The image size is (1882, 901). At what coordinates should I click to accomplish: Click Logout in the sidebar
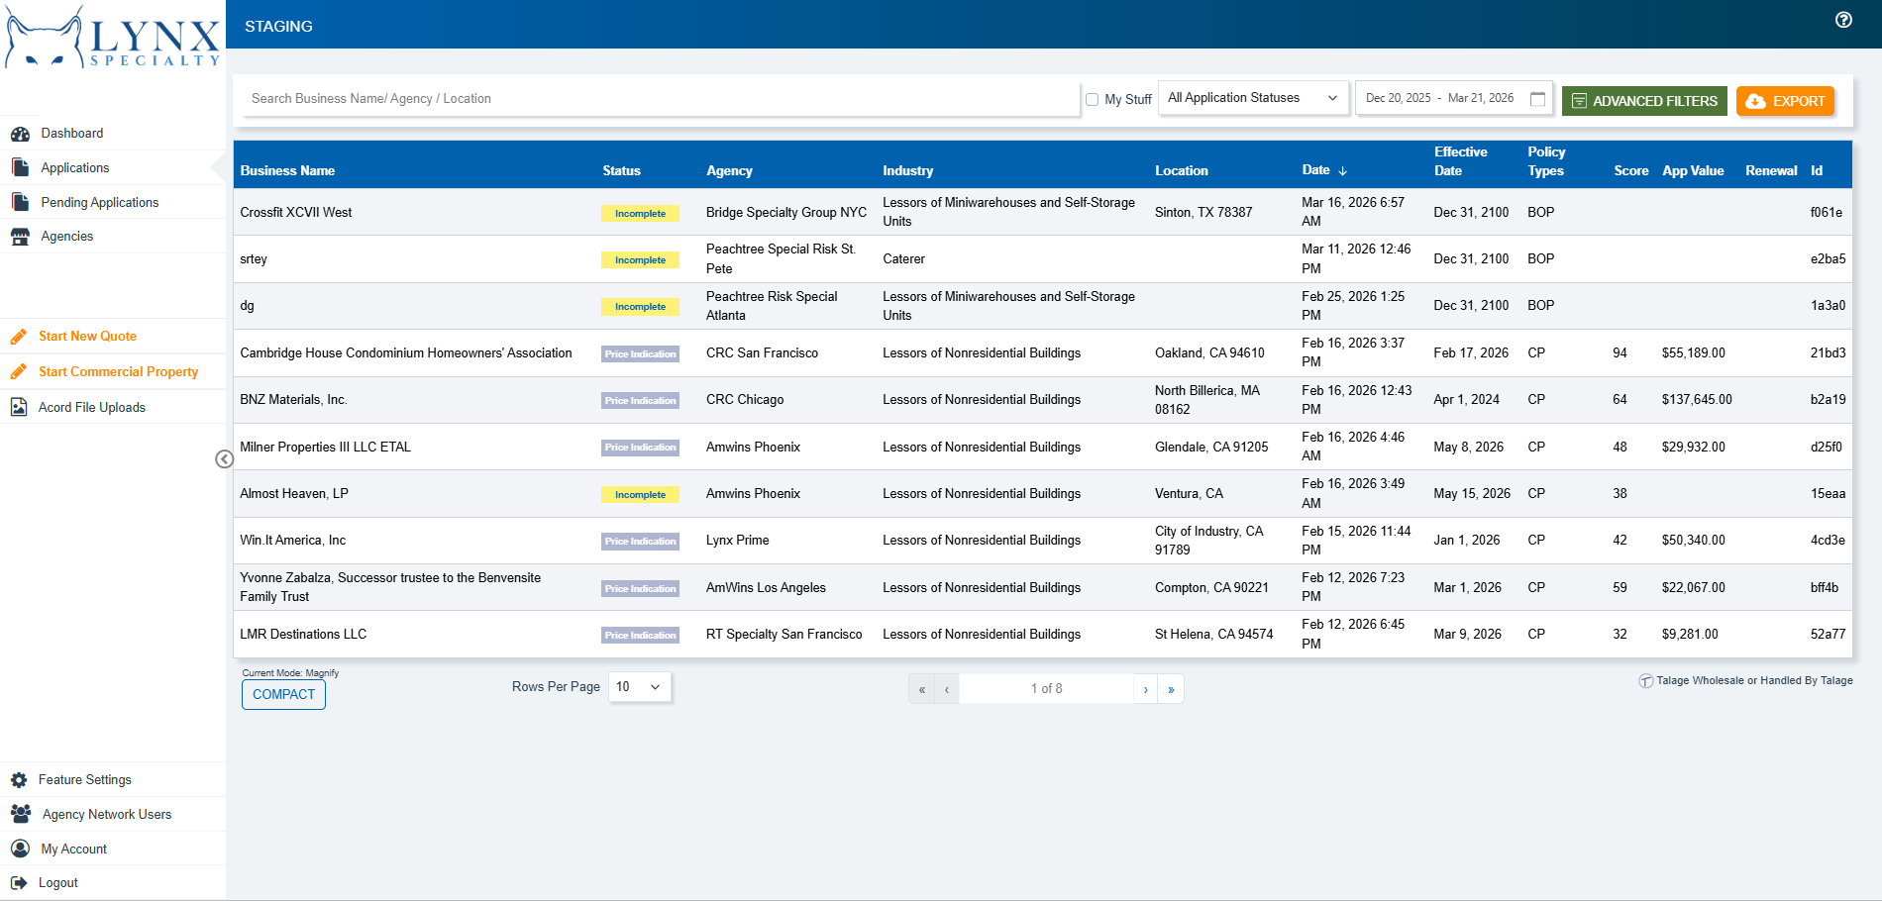[58, 883]
